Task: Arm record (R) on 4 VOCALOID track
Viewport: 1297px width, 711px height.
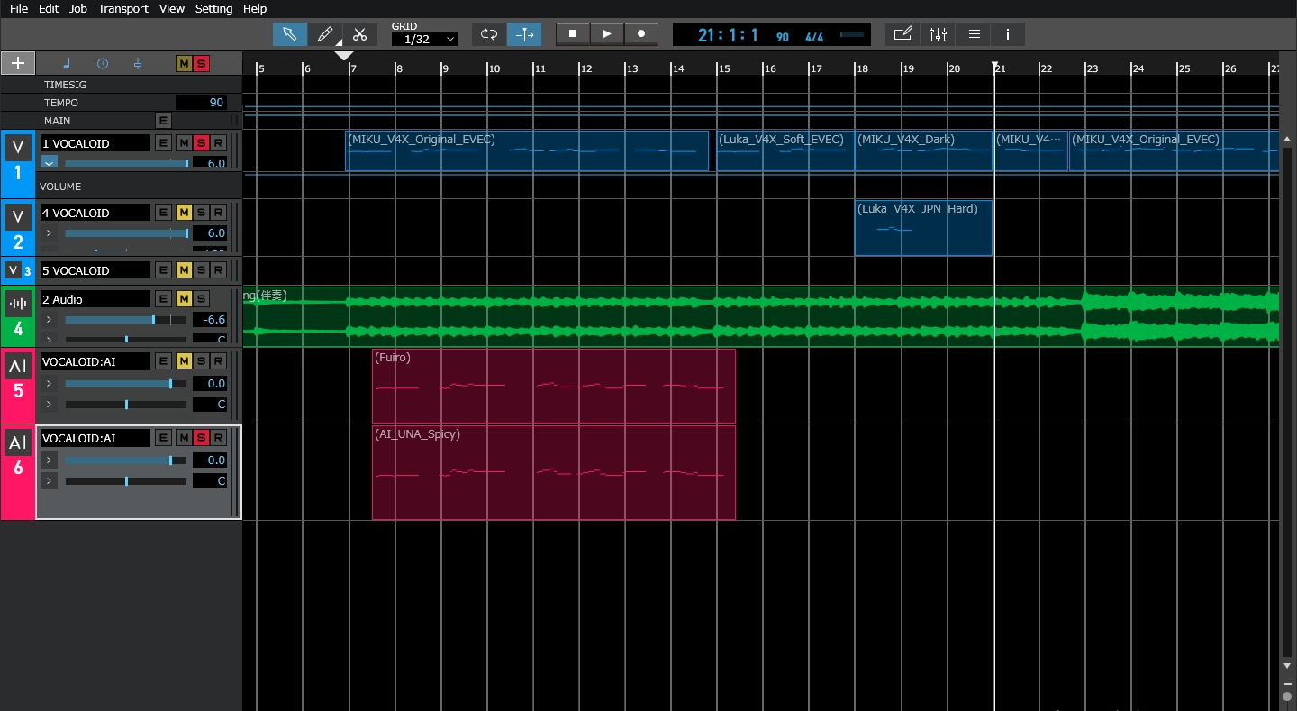Action: [217, 213]
